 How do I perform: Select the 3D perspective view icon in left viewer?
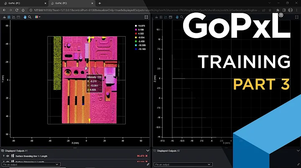tap(4, 17)
